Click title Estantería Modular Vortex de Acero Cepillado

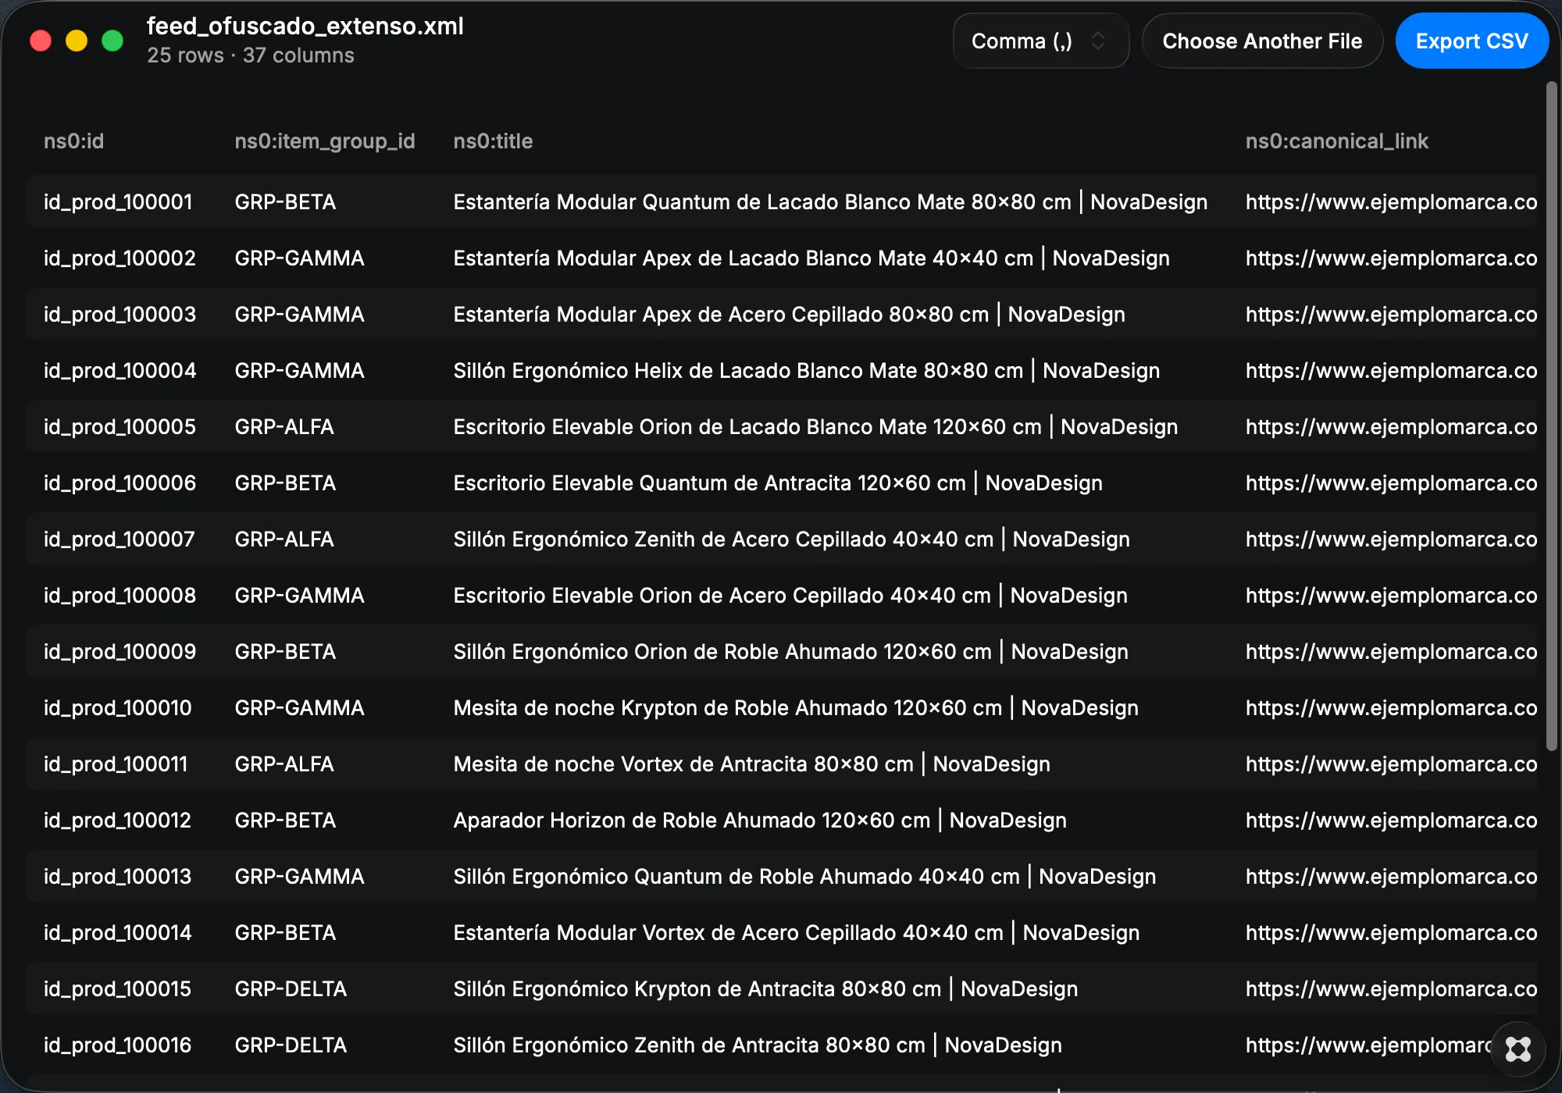click(797, 933)
